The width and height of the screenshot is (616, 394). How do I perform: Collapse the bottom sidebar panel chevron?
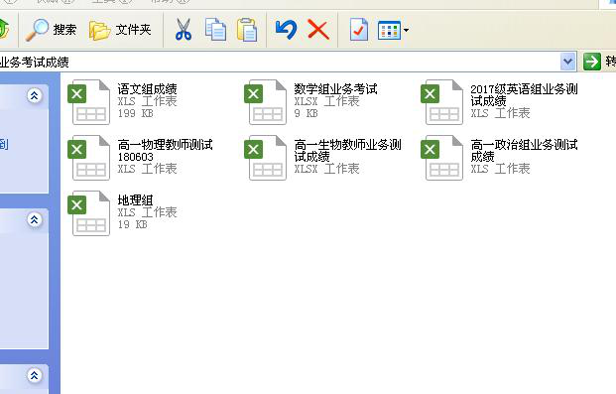point(34,375)
